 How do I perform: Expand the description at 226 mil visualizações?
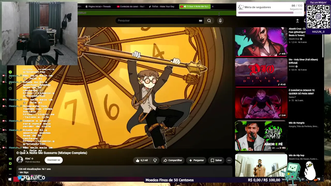click(35, 169)
